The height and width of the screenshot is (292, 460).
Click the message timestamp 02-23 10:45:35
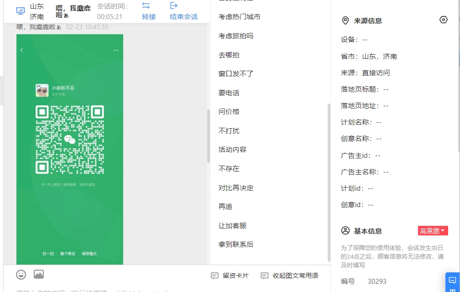[87, 27]
